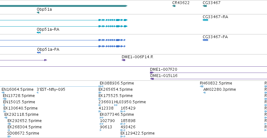Select the CG33467 gene label

pos(211,3)
